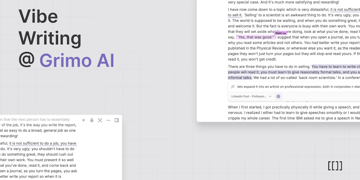360x180 pixels.
Task: Click the chevron next to LinkedIn Post
Action: pos(270,96)
